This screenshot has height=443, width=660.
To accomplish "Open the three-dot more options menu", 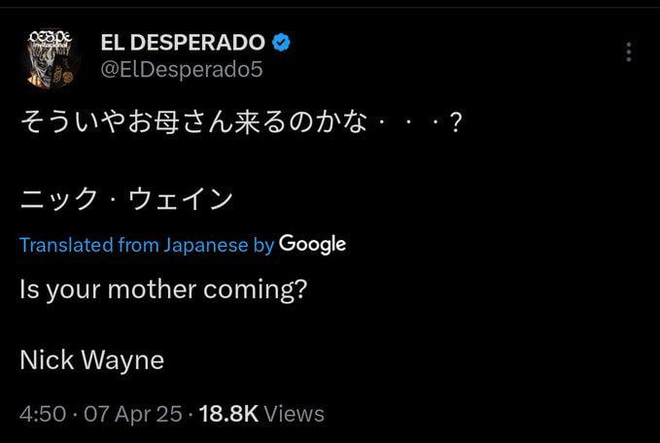I will click(629, 52).
